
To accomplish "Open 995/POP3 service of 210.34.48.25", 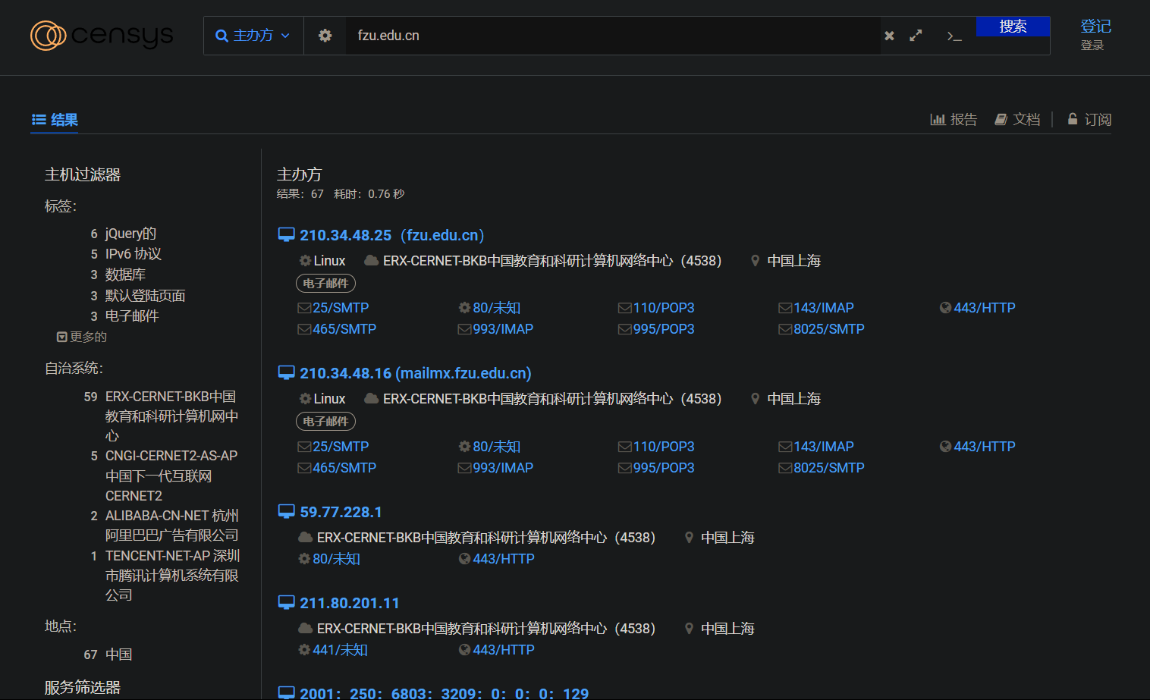I will [656, 329].
